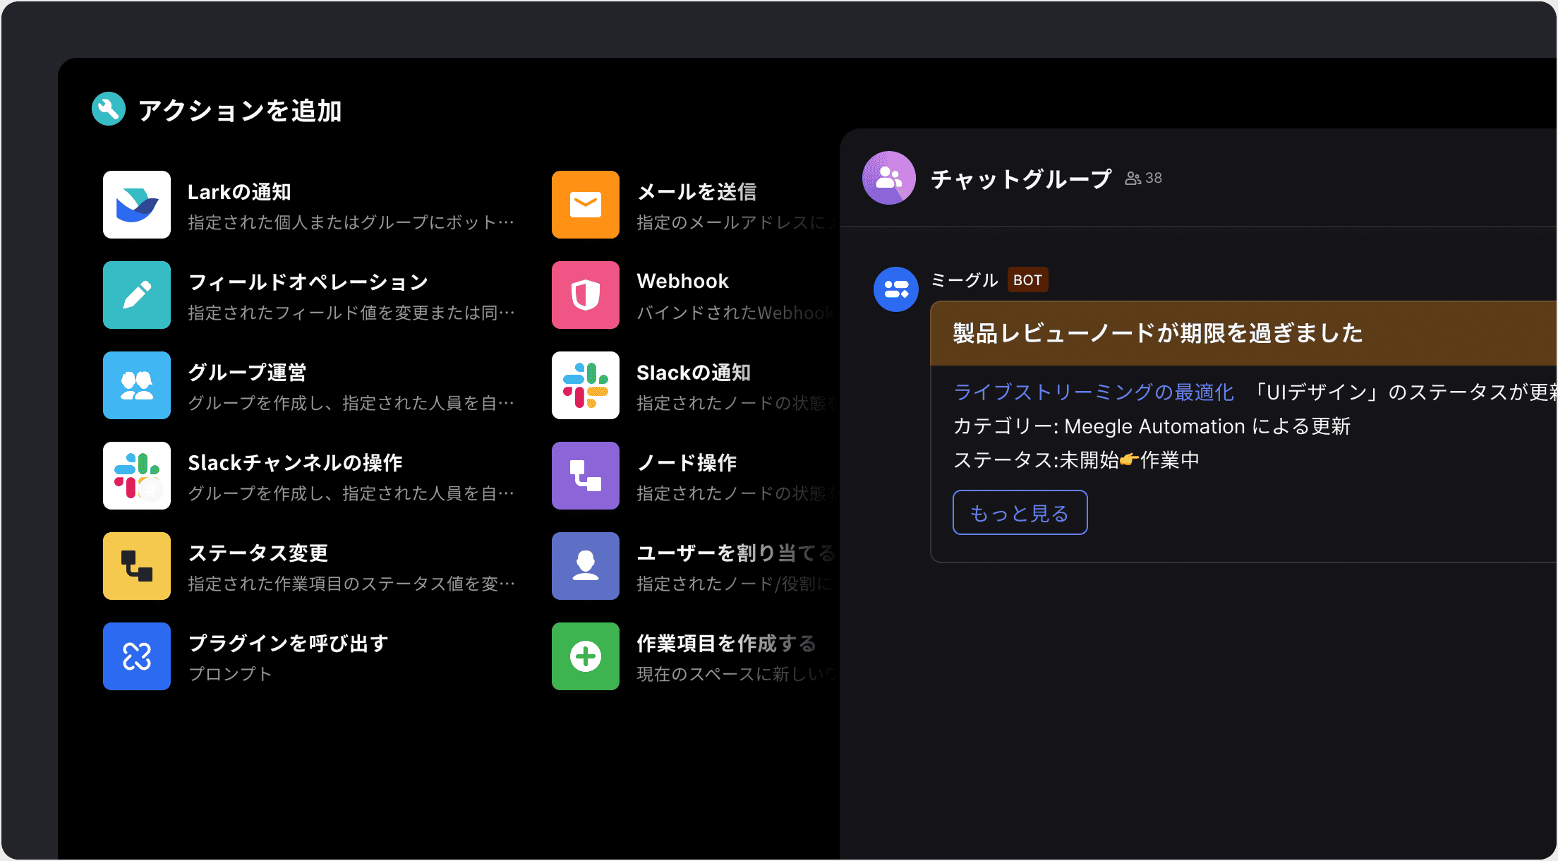The width and height of the screenshot is (1558, 861).
Task: Select the Larkの通知 action icon
Action: [x=136, y=205]
